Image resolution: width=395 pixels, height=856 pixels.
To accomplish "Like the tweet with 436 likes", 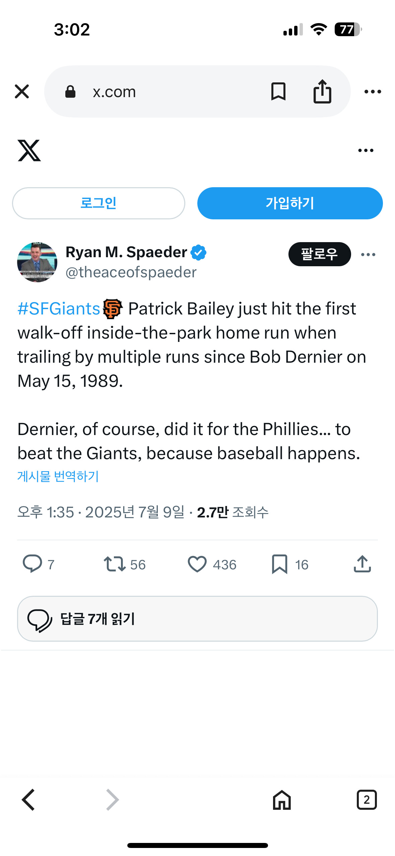I will pos(197,564).
